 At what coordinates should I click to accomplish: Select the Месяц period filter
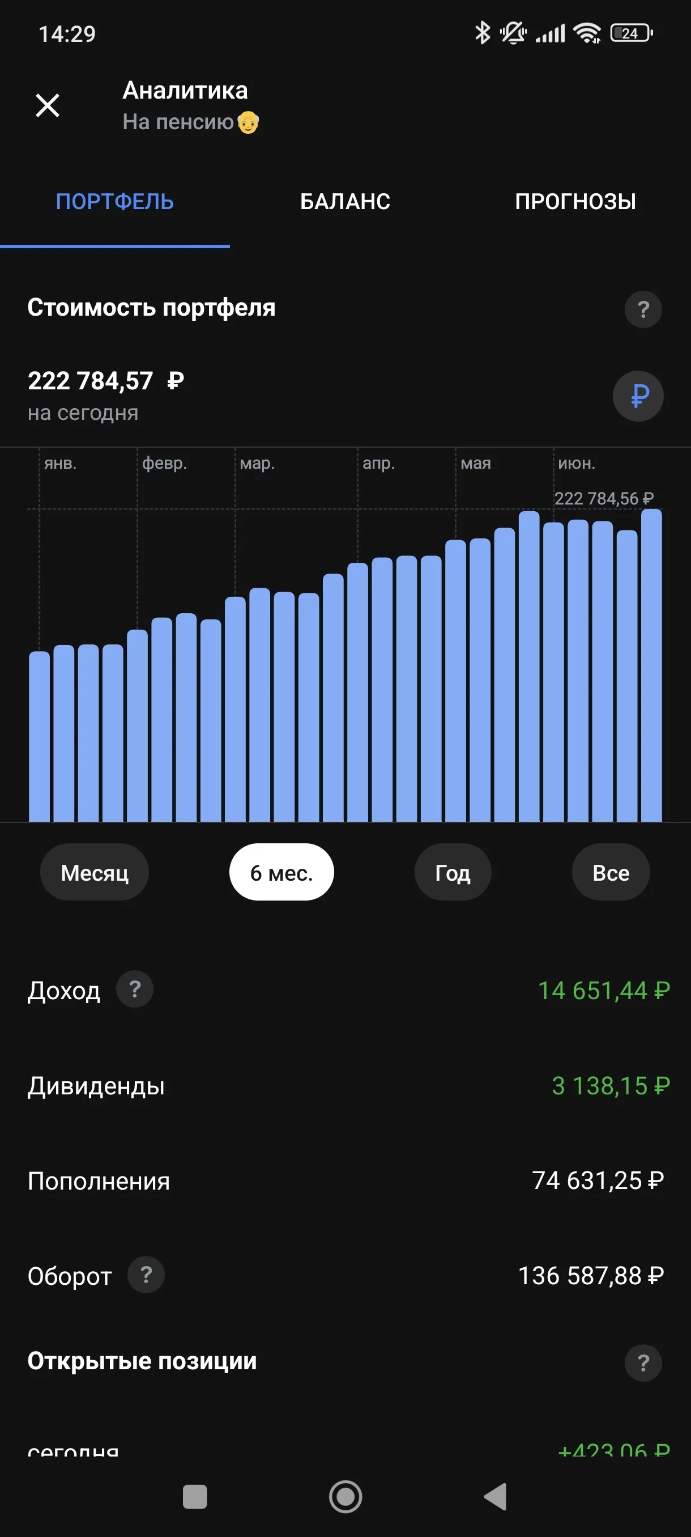[94, 872]
